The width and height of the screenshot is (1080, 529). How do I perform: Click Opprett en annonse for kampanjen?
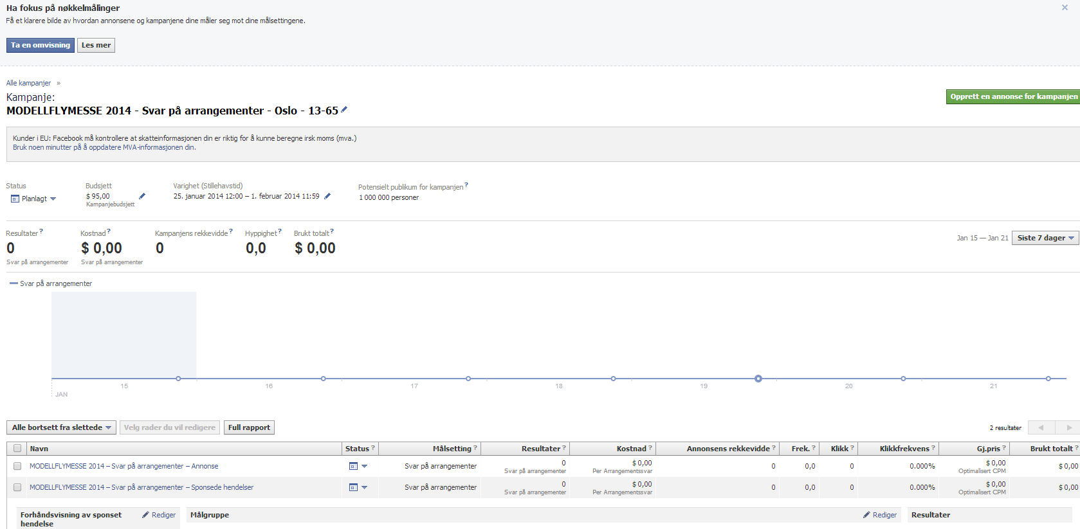(x=1013, y=96)
